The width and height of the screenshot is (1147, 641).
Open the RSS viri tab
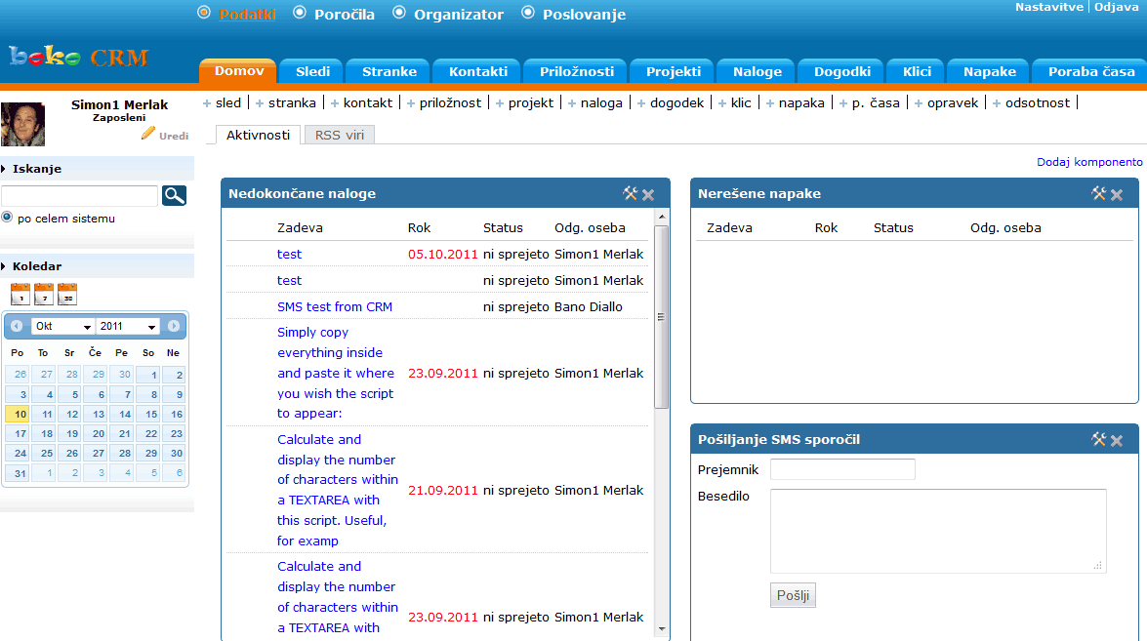pos(339,135)
